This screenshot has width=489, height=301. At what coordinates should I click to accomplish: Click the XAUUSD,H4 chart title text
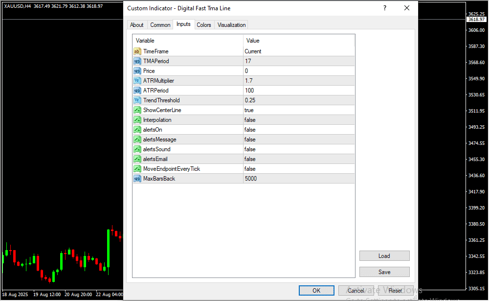point(18,6)
